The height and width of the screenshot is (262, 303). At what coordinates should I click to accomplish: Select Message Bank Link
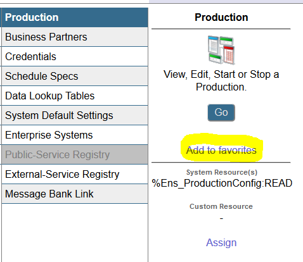click(75, 194)
